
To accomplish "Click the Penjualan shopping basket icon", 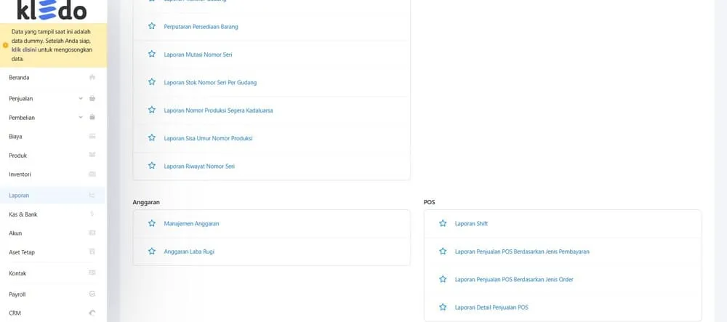I will pos(92,98).
